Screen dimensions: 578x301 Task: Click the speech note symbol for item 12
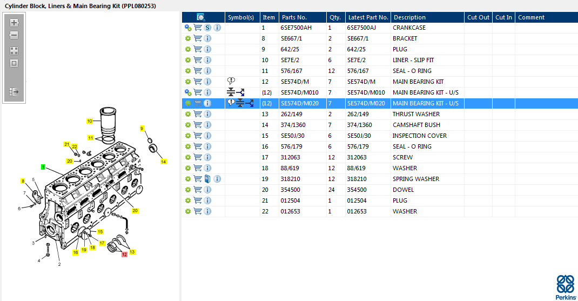tap(231, 81)
